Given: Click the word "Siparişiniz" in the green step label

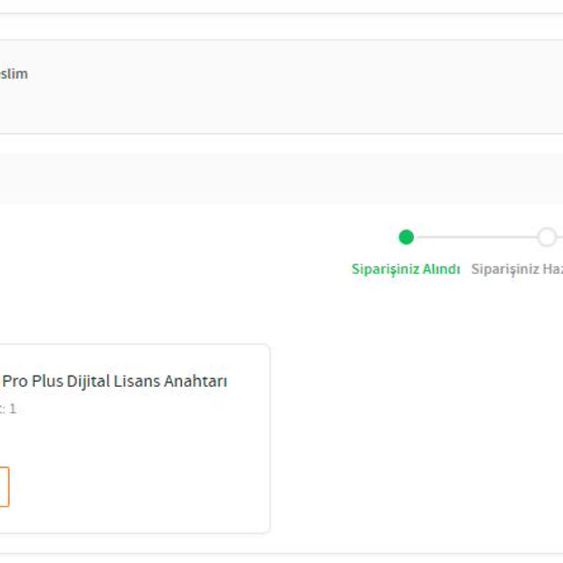Looking at the screenshot, I should click(386, 269).
